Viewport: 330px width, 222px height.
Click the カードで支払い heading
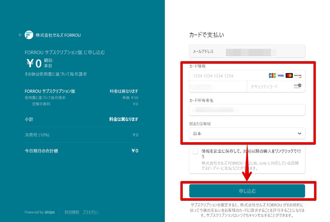pos(207,35)
